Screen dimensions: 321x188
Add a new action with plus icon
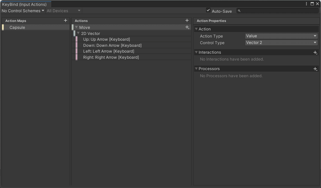coord(187,20)
